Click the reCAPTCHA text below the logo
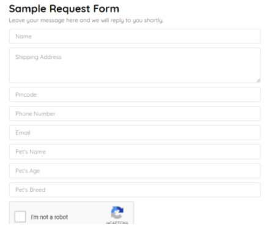The image size is (268, 240). click(x=117, y=223)
